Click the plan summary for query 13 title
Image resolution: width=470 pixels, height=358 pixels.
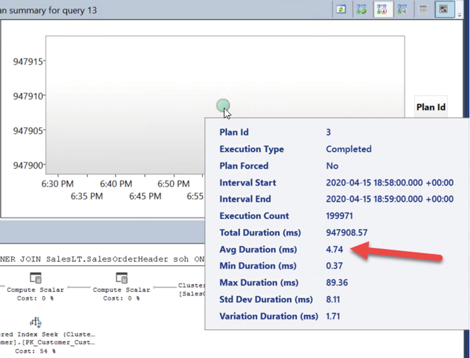(48, 11)
